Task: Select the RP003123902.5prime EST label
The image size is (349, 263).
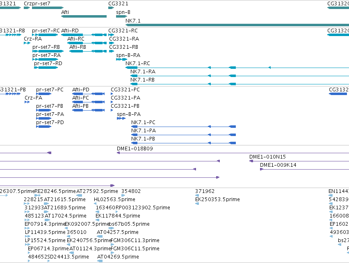Action: tap(143, 208)
